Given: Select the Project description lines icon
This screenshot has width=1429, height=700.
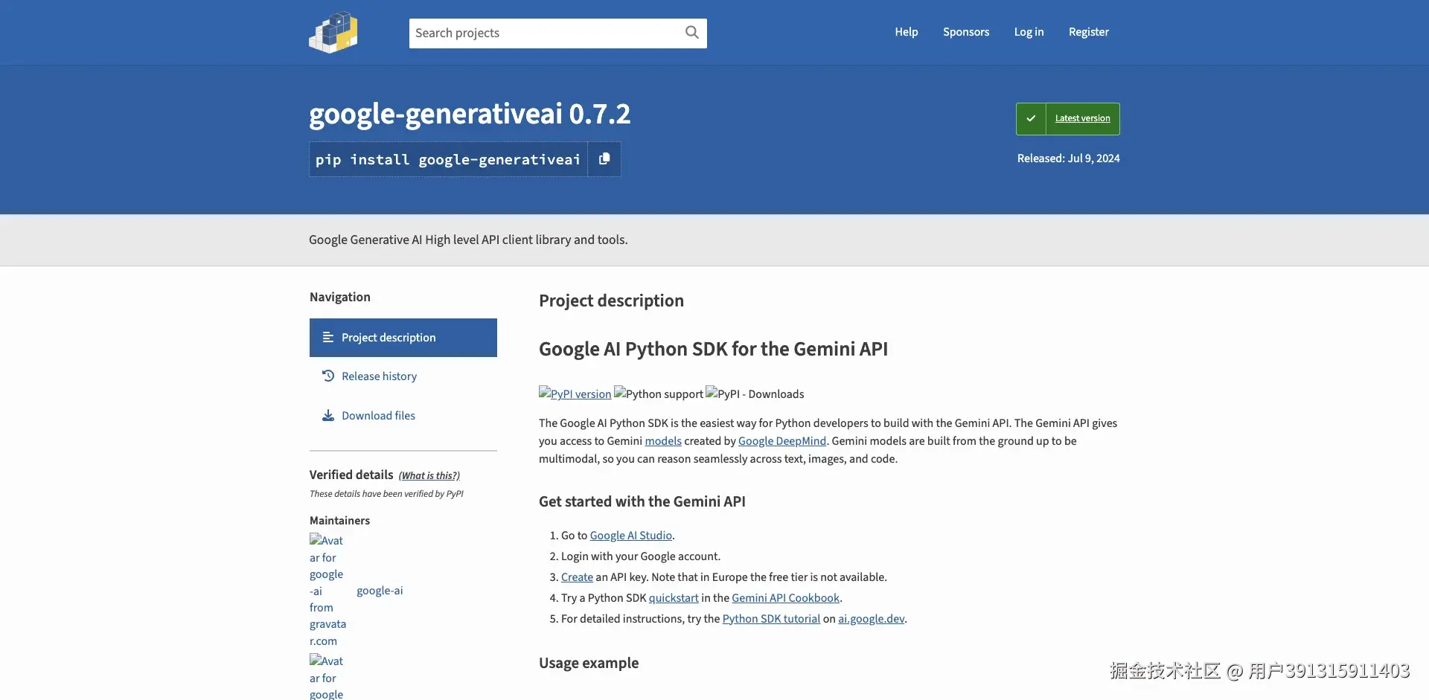Looking at the screenshot, I should (327, 337).
